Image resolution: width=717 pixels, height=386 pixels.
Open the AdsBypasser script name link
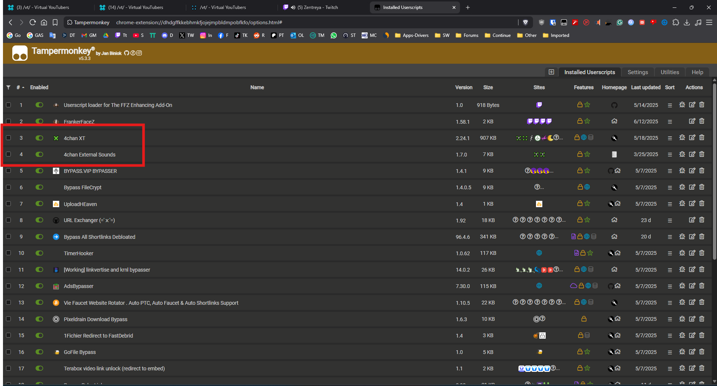coord(79,286)
